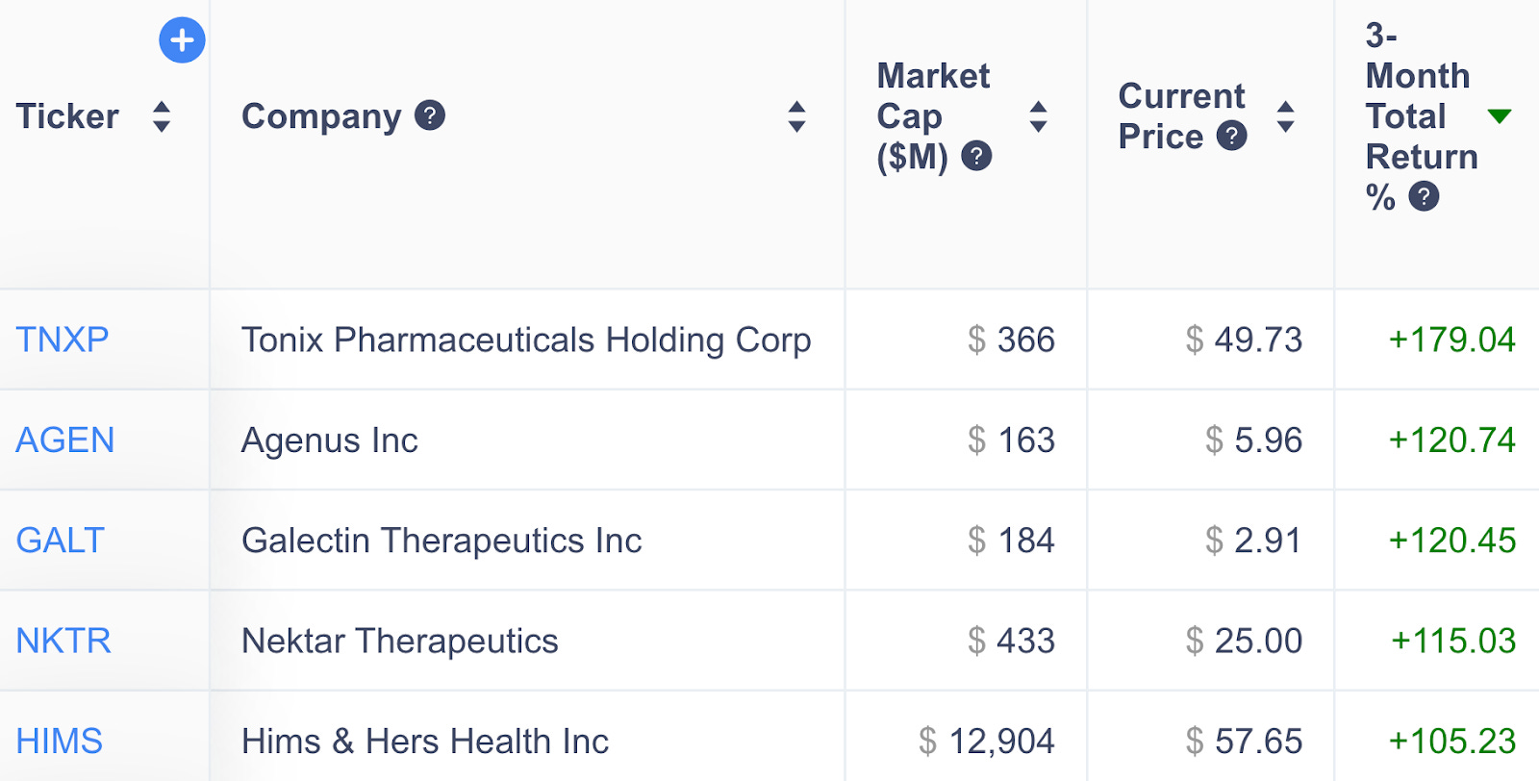This screenshot has height=781, width=1539.
Task: Click the Current Price question mark icon
Action: [x=1231, y=136]
